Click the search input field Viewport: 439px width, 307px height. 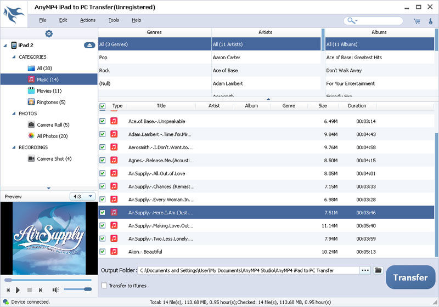380,21
